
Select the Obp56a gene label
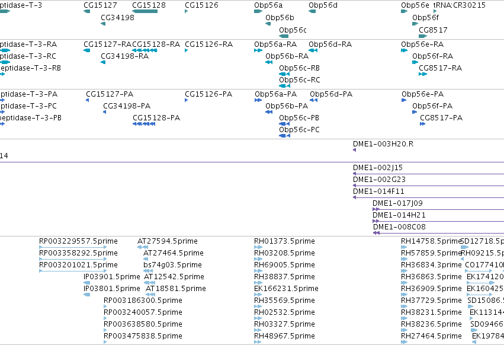[x=268, y=5]
